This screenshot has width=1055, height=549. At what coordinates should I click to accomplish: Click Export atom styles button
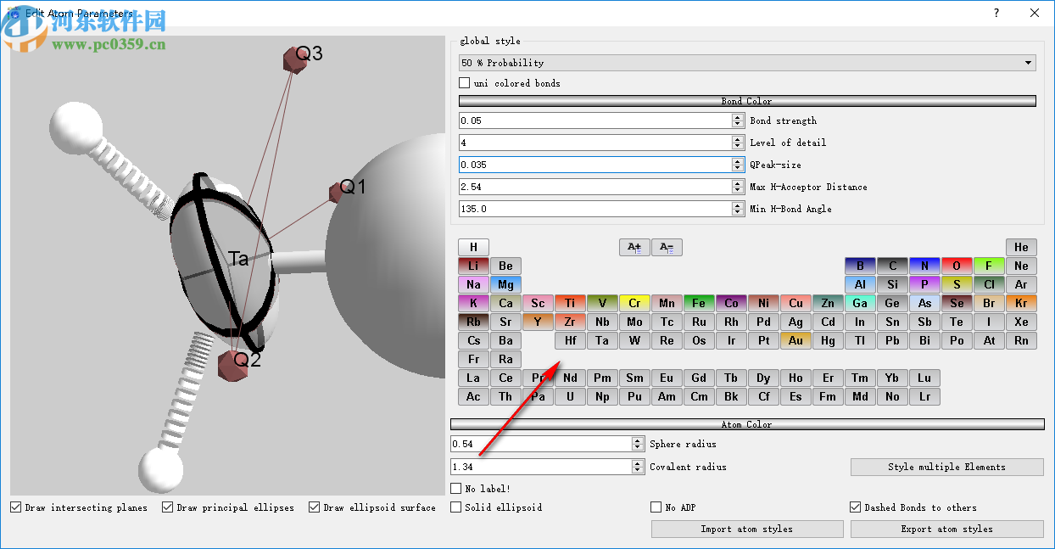pyautogui.click(x=947, y=529)
